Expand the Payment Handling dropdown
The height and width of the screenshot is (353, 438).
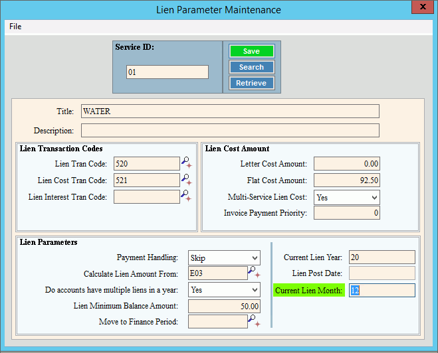pyautogui.click(x=255, y=258)
